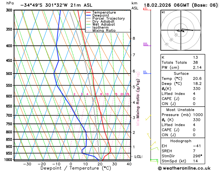Click the EH value -41
Viewport: 221px width, 171px height.
coord(197,146)
